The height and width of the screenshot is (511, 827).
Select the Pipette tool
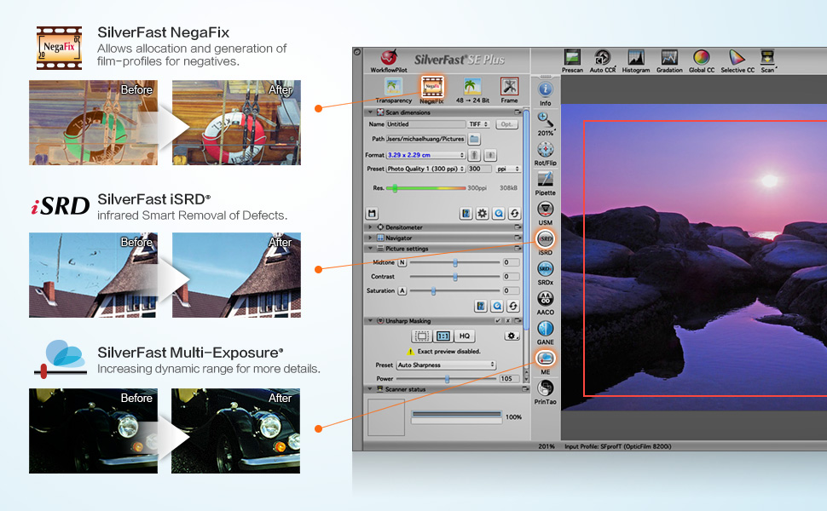coord(545,180)
